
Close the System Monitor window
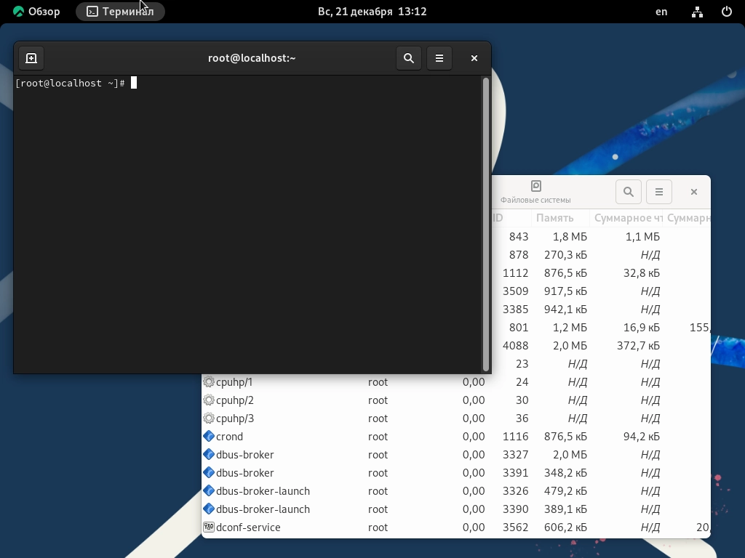[693, 192]
